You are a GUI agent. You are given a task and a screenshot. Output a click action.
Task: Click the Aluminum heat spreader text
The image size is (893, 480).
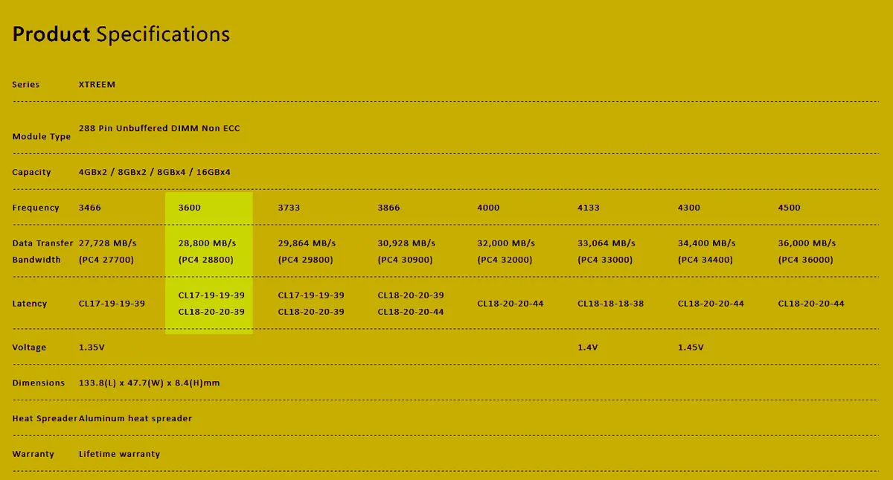click(135, 418)
